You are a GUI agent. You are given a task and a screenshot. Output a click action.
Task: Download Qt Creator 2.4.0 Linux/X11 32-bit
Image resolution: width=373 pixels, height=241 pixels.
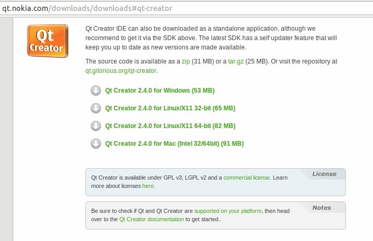pyautogui.click(x=170, y=108)
